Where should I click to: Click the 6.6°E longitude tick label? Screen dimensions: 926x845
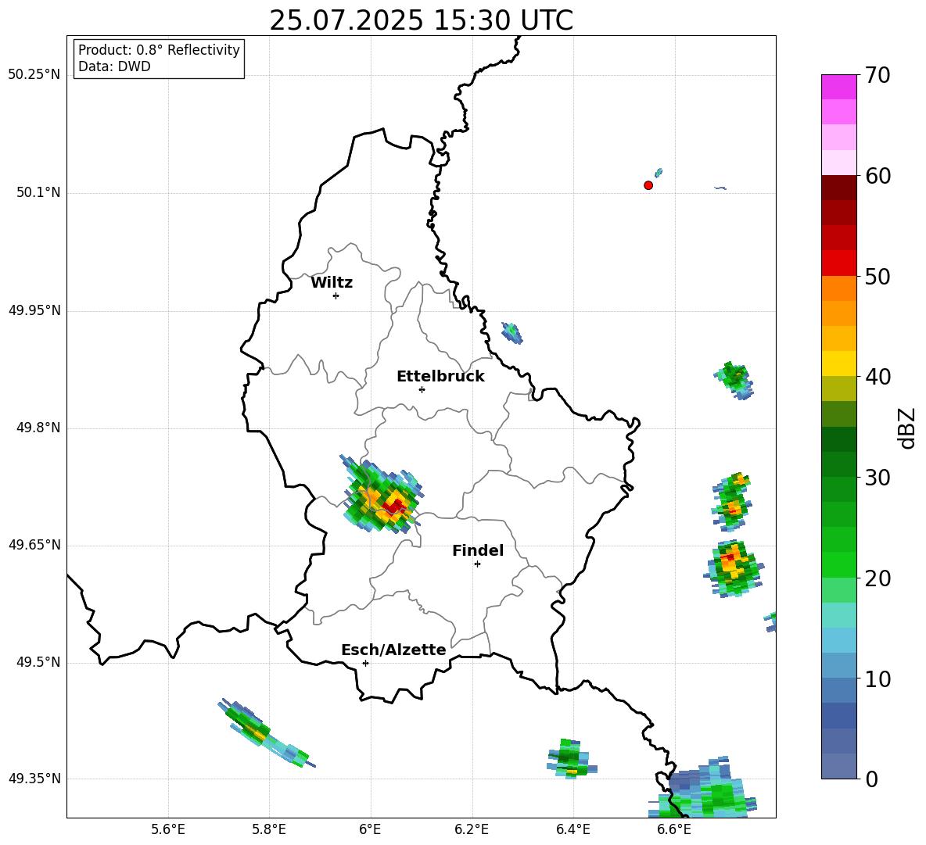674,829
